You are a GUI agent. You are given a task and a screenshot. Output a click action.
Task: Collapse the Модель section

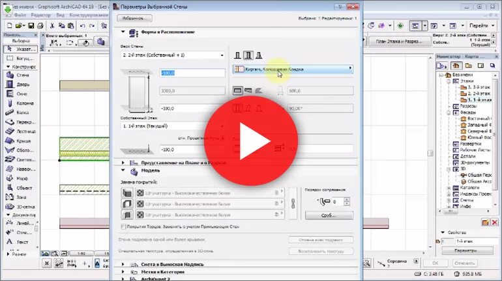point(123,170)
